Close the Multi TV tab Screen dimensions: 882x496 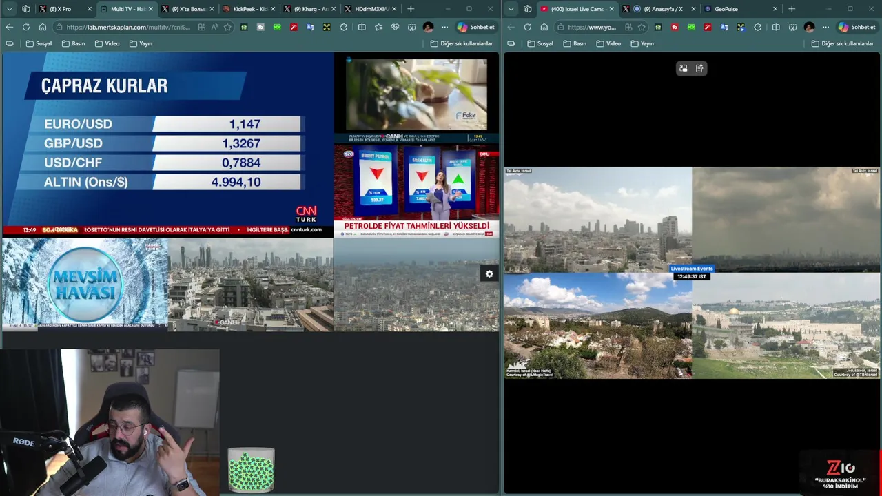click(150, 9)
